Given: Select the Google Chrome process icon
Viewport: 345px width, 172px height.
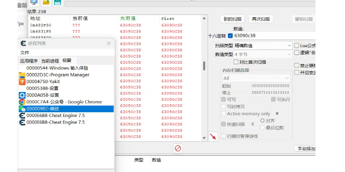Looking at the screenshot, I should click(22, 102).
